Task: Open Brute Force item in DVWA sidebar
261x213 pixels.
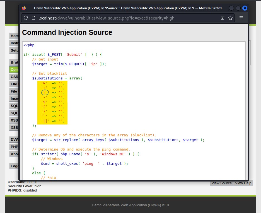Action: point(14,62)
